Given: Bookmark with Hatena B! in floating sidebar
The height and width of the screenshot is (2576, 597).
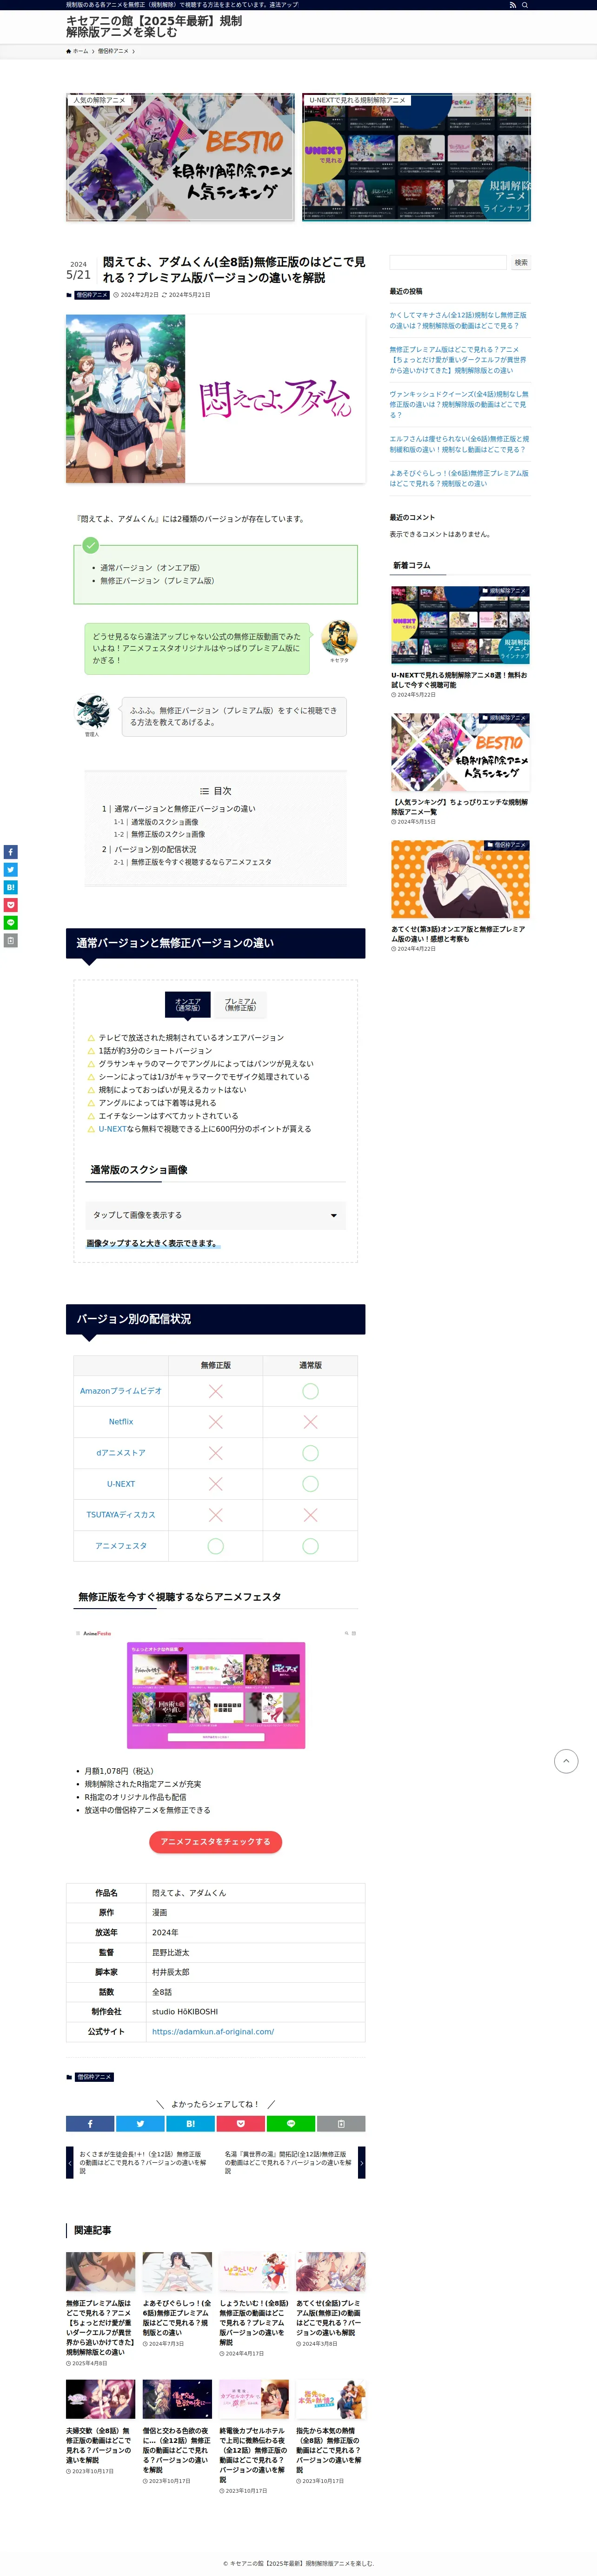Looking at the screenshot, I should 10,887.
